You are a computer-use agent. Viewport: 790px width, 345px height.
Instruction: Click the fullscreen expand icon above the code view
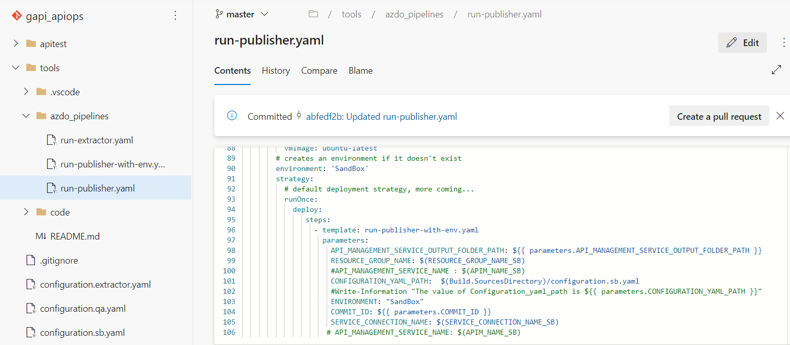coord(777,69)
